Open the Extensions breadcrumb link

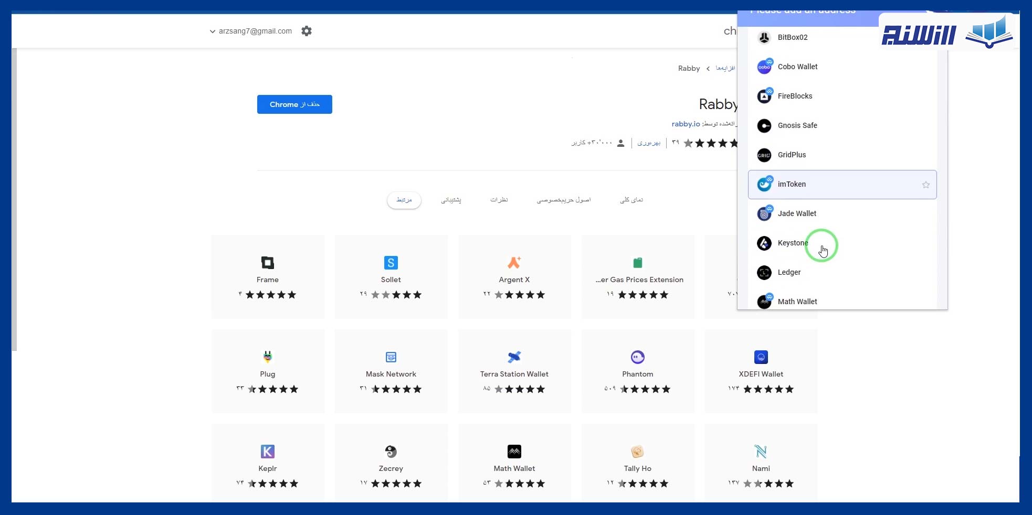725,68
